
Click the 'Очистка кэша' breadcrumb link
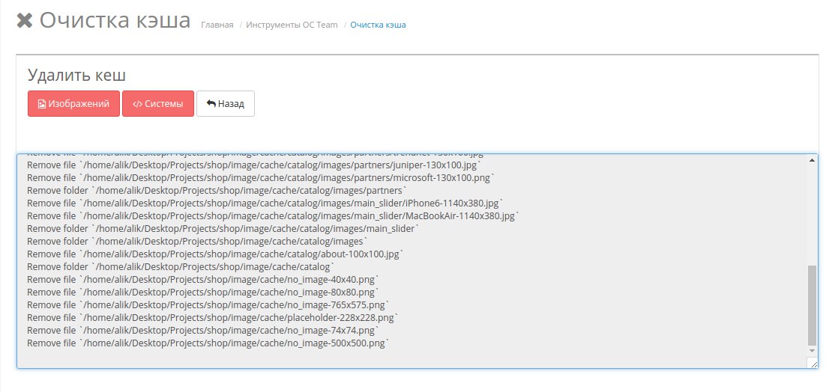tap(378, 25)
